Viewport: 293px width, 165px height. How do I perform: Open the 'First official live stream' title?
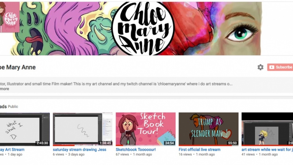coord(199,150)
